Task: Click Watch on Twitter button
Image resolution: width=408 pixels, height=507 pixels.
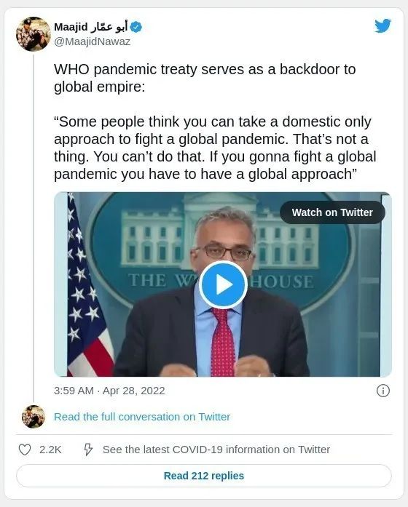Action: pyautogui.click(x=332, y=212)
